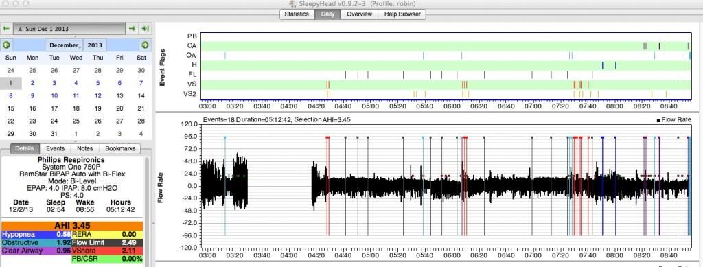
Task: Click SleepyHead app icon in title bar
Action: pos(292,3)
